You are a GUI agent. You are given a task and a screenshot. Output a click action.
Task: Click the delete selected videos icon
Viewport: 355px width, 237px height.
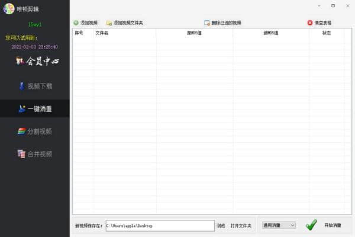207,23
